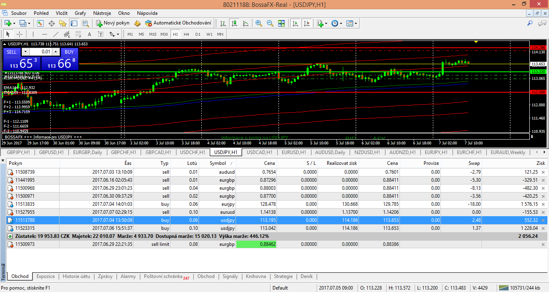Expand the new chart dropdown arrow
Screen dimensions: 549x292
coord(14,23)
